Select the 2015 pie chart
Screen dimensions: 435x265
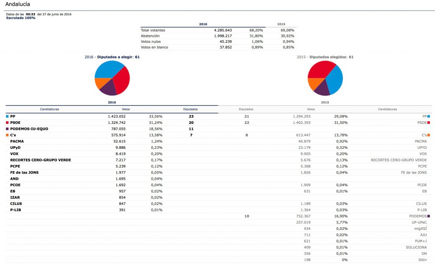(x=325, y=78)
